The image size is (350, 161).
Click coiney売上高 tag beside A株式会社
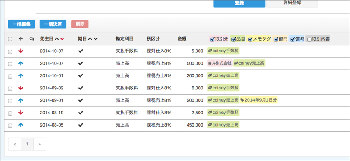(x=249, y=63)
